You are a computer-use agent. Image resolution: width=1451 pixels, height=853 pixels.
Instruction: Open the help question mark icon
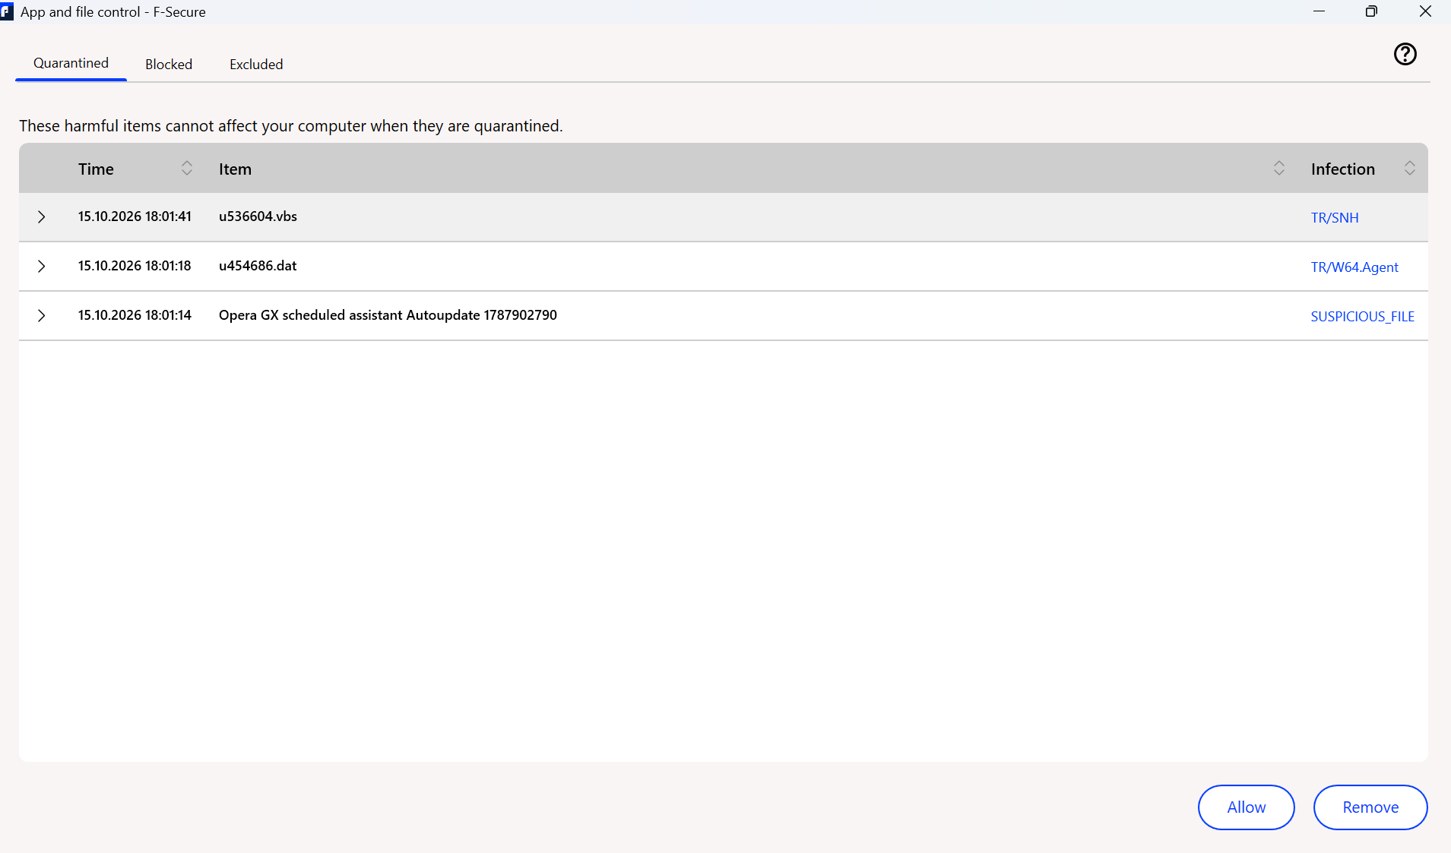pyautogui.click(x=1405, y=54)
